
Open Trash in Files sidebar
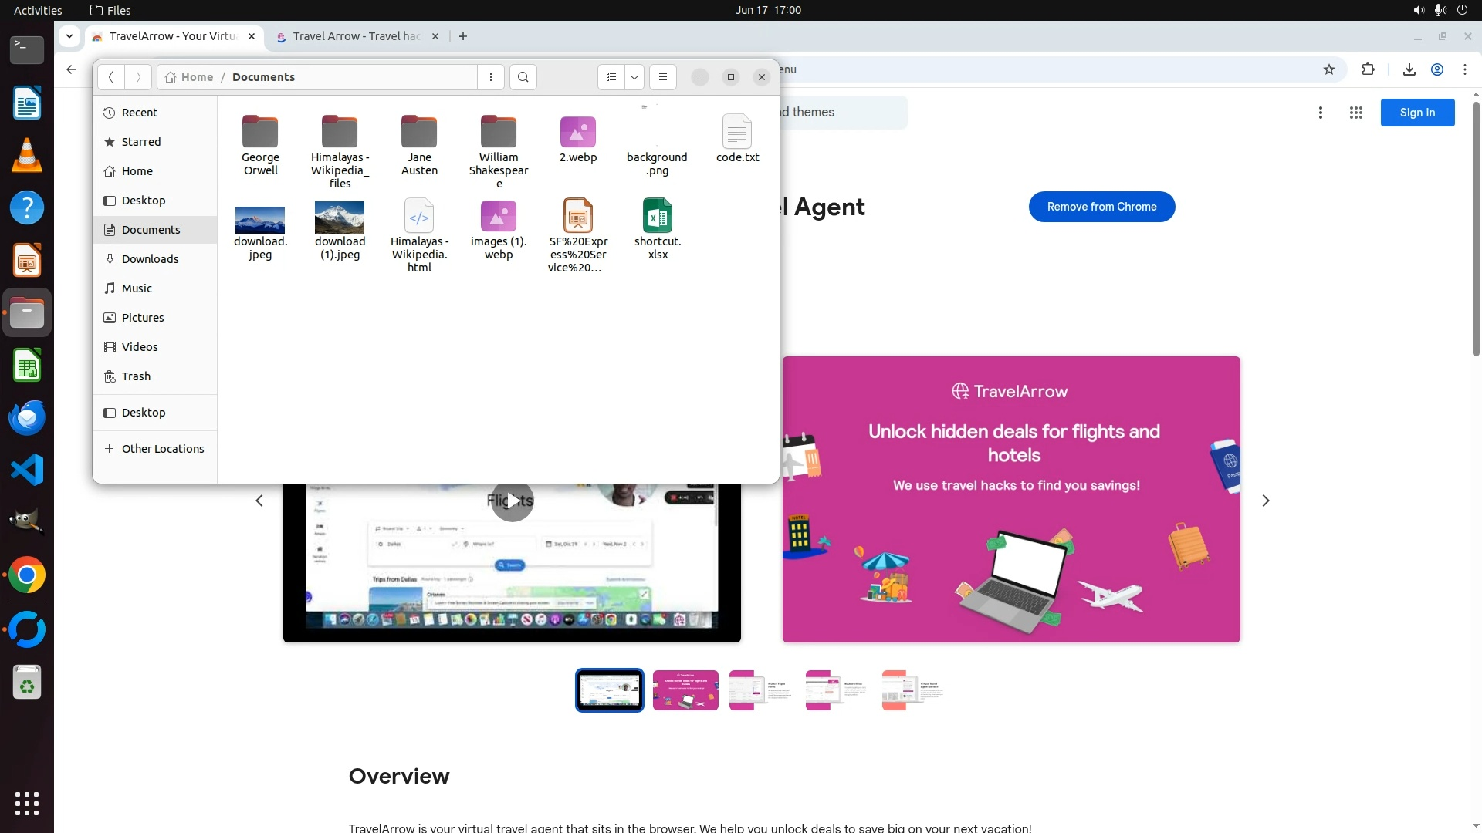click(136, 376)
